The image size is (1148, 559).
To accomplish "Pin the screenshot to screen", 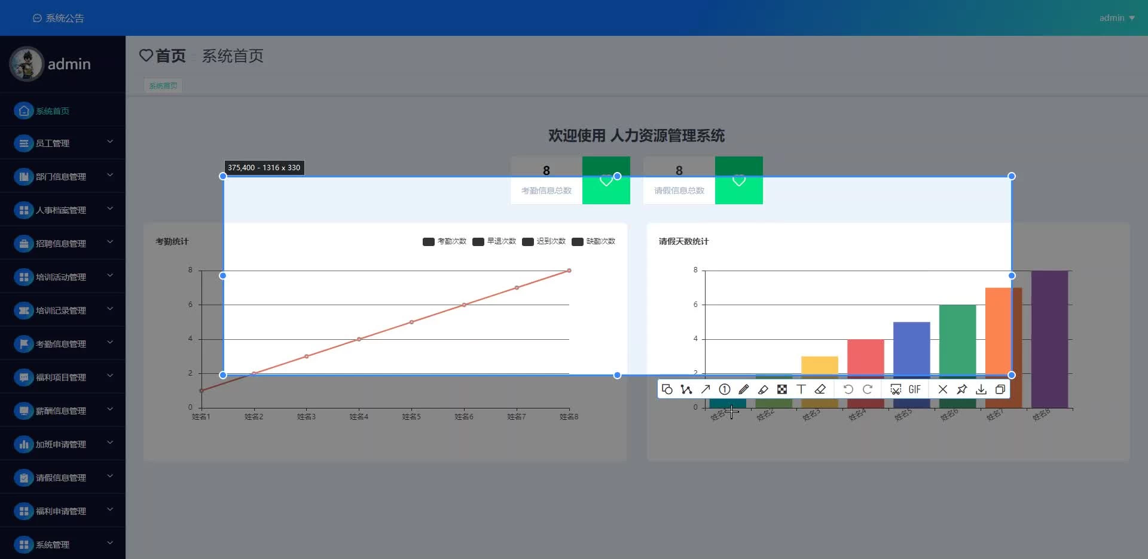I will 962,389.
